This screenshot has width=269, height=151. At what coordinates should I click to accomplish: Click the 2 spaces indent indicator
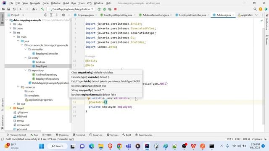click(257, 139)
